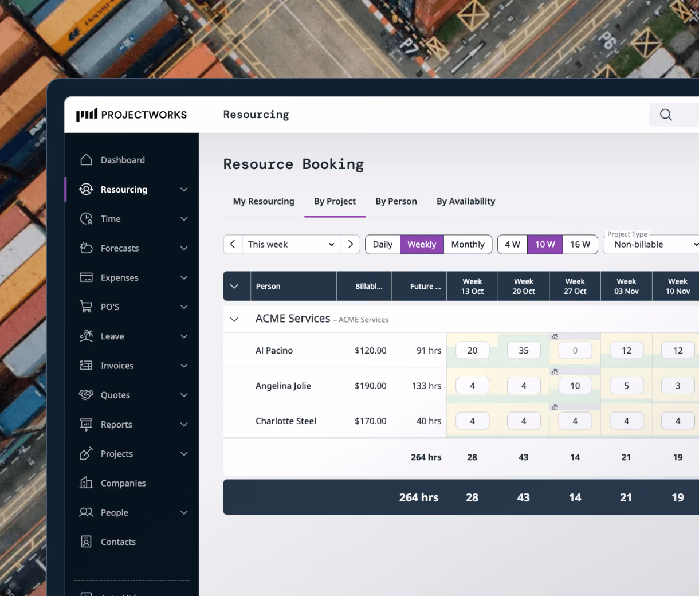The image size is (699, 596).
Task: Select Monthly view toggle
Action: 468,244
